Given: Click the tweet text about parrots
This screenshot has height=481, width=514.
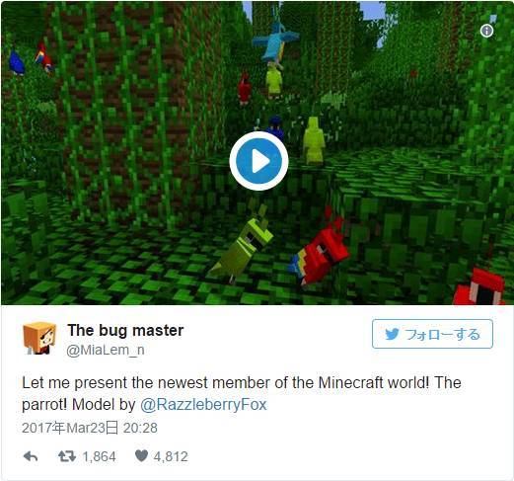Looking at the screenshot, I should pos(242,393).
